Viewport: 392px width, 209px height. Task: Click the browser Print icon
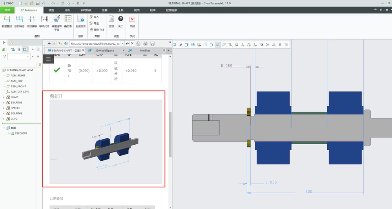coord(145,44)
